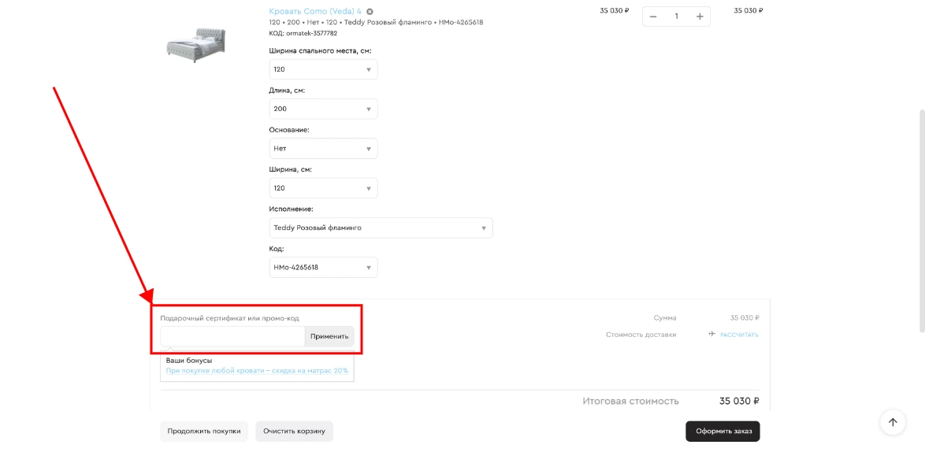Expand the Код dropdown showing НМо-4265618

tap(323, 268)
